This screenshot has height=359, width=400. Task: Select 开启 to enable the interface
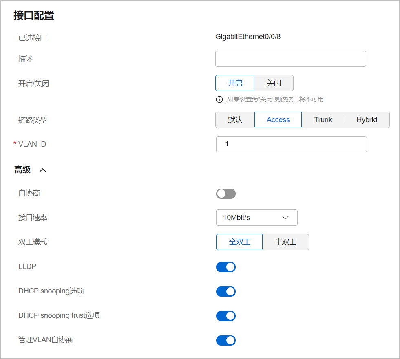coord(235,83)
